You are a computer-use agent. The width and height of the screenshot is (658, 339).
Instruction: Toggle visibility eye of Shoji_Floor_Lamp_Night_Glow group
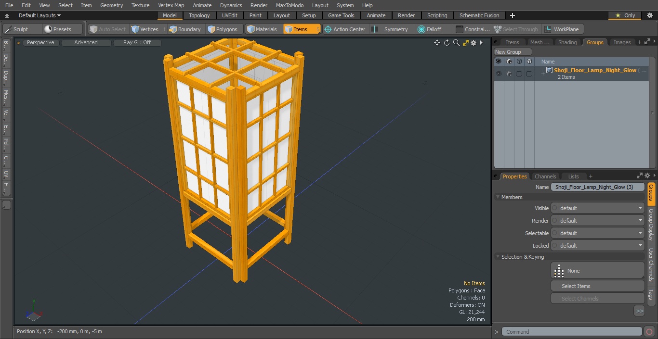point(499,74)
